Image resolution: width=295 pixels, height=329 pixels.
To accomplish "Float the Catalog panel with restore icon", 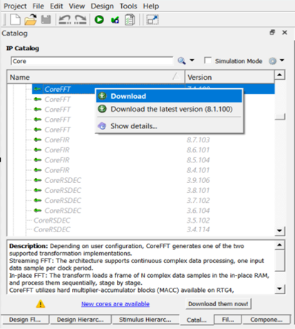I will click(x=272, y=32).
